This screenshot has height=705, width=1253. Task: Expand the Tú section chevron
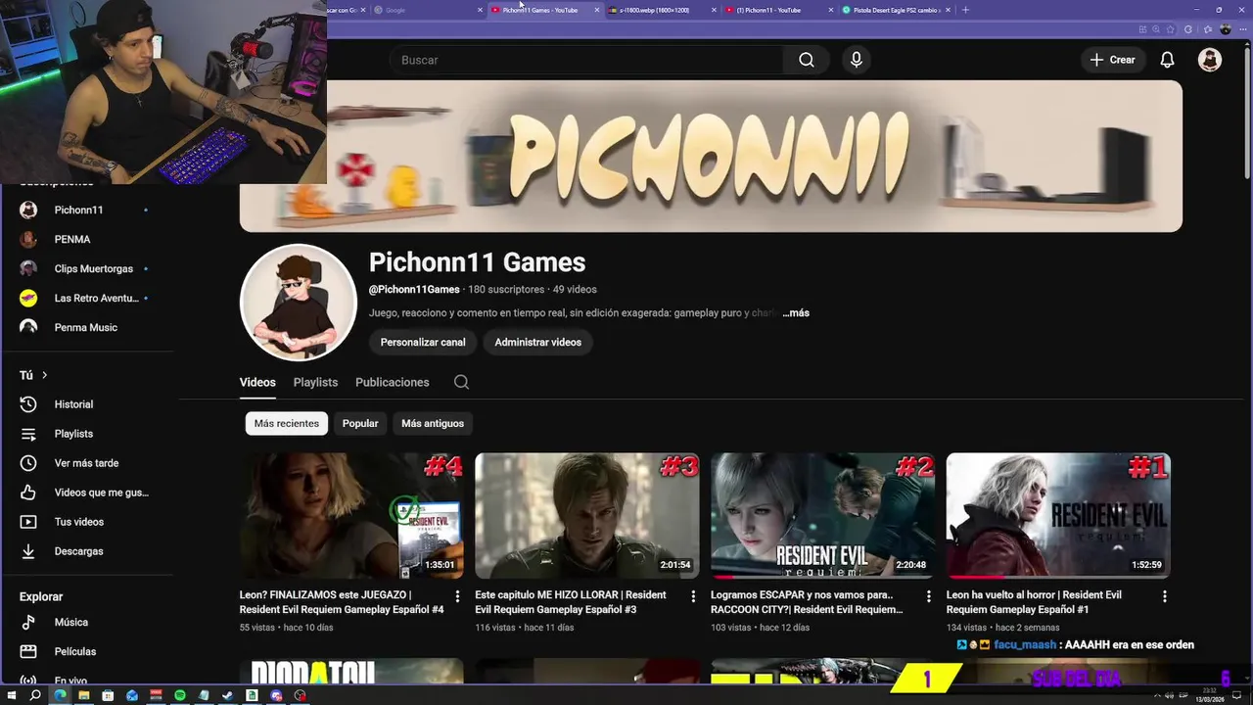(x=44, y=375)
